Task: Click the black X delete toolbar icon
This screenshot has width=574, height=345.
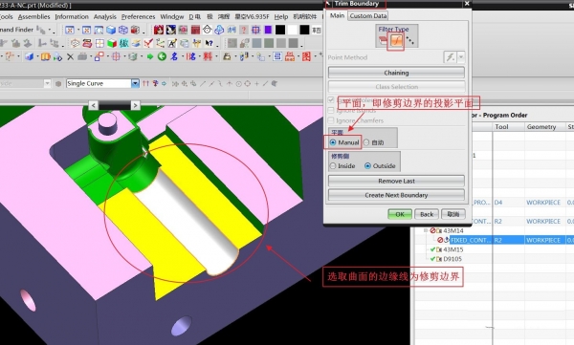Action: pyautogui.click(x=70, y=56)
